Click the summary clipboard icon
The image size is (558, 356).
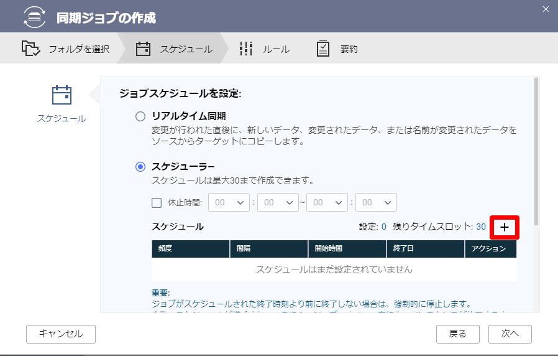[x=322, y=49]
